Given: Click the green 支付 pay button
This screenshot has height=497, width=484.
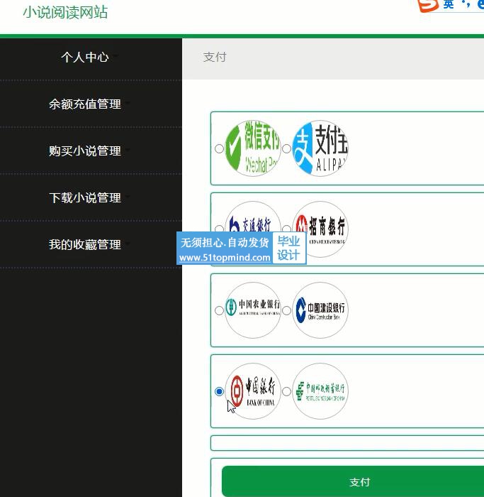Looking at the screenshot, I should (353, 481).
